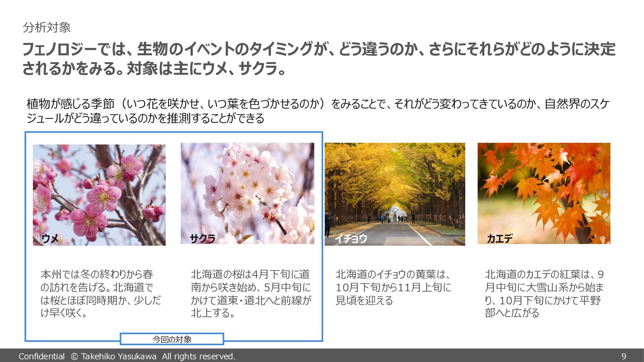The image size is (644, 362).
Task: Click the サクラ caption label
Action: point(203,239)
